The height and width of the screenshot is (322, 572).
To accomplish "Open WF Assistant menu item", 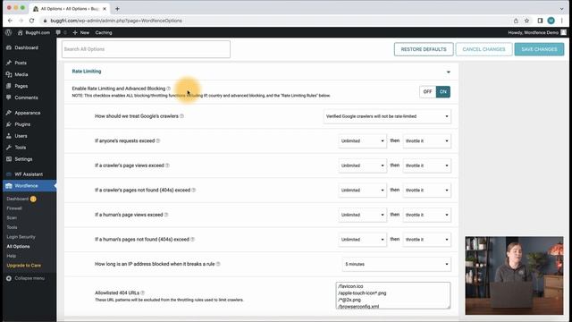I will pos(29,174).
